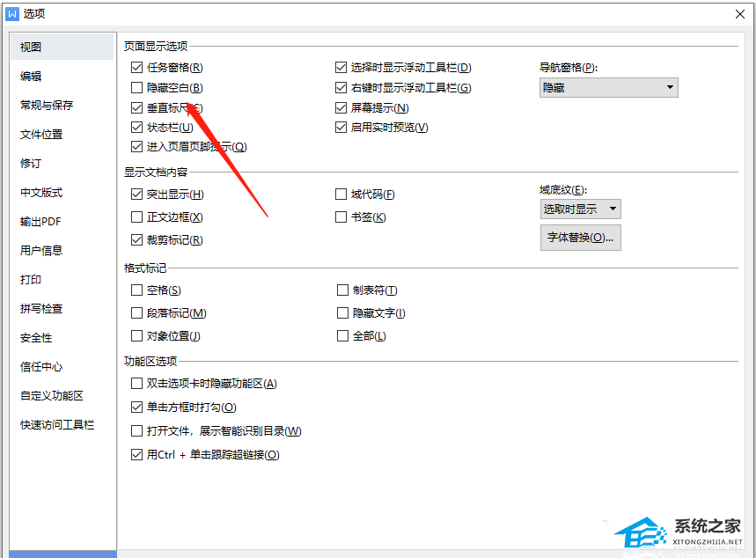Viewport: 756px width, 558px height.
Task: Toggle 单击方框时打勾(O) checkbox
Action: [x=137, y=407]
